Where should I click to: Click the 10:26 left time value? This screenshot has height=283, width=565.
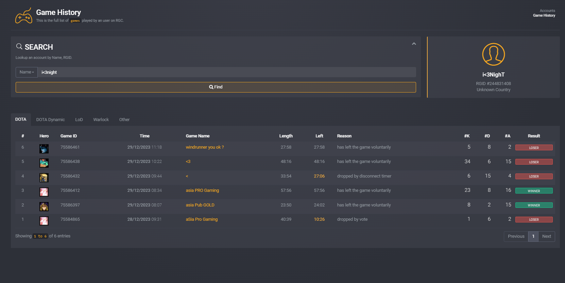coord(319,219)
